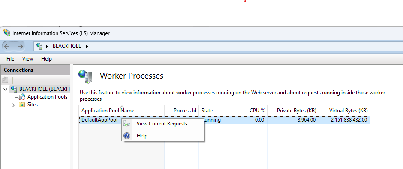Open the View menu
The height and width of the screenshot is (169, 403).
(x=27, y=59)
